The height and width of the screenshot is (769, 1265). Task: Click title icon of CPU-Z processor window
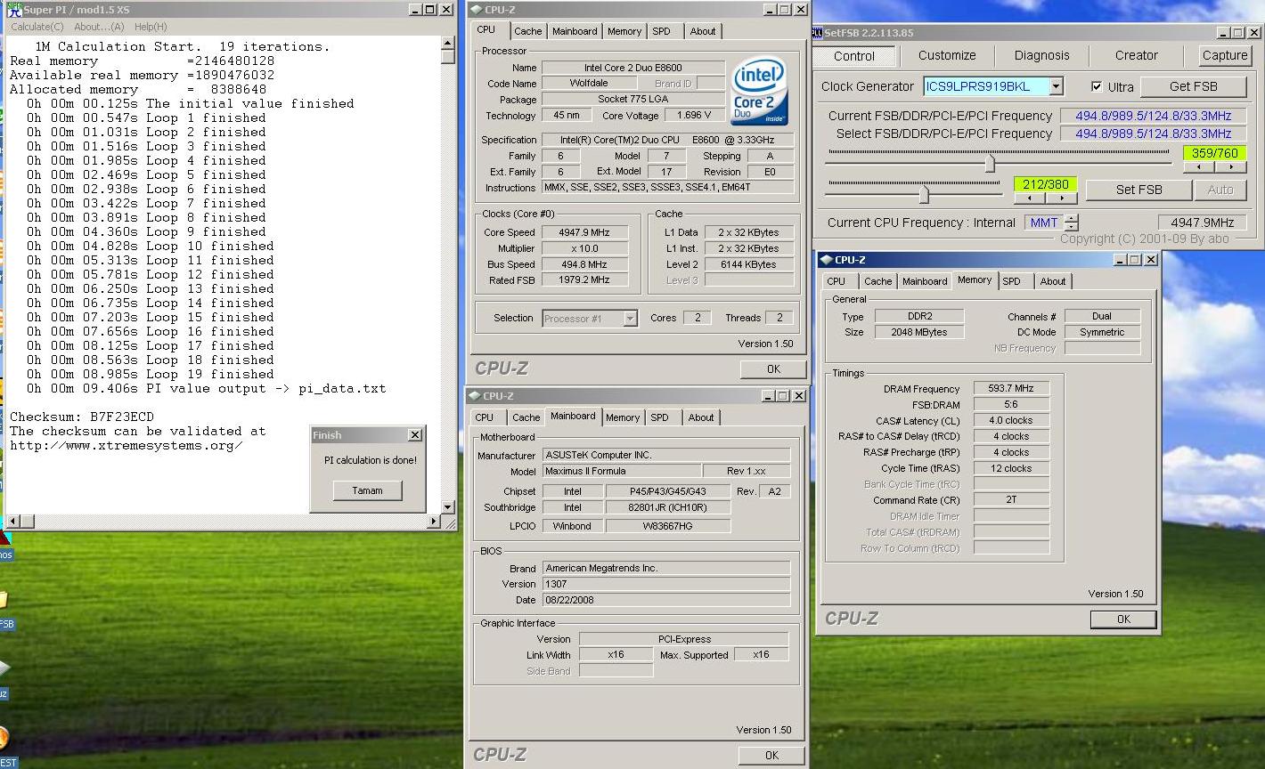point(476,9)
